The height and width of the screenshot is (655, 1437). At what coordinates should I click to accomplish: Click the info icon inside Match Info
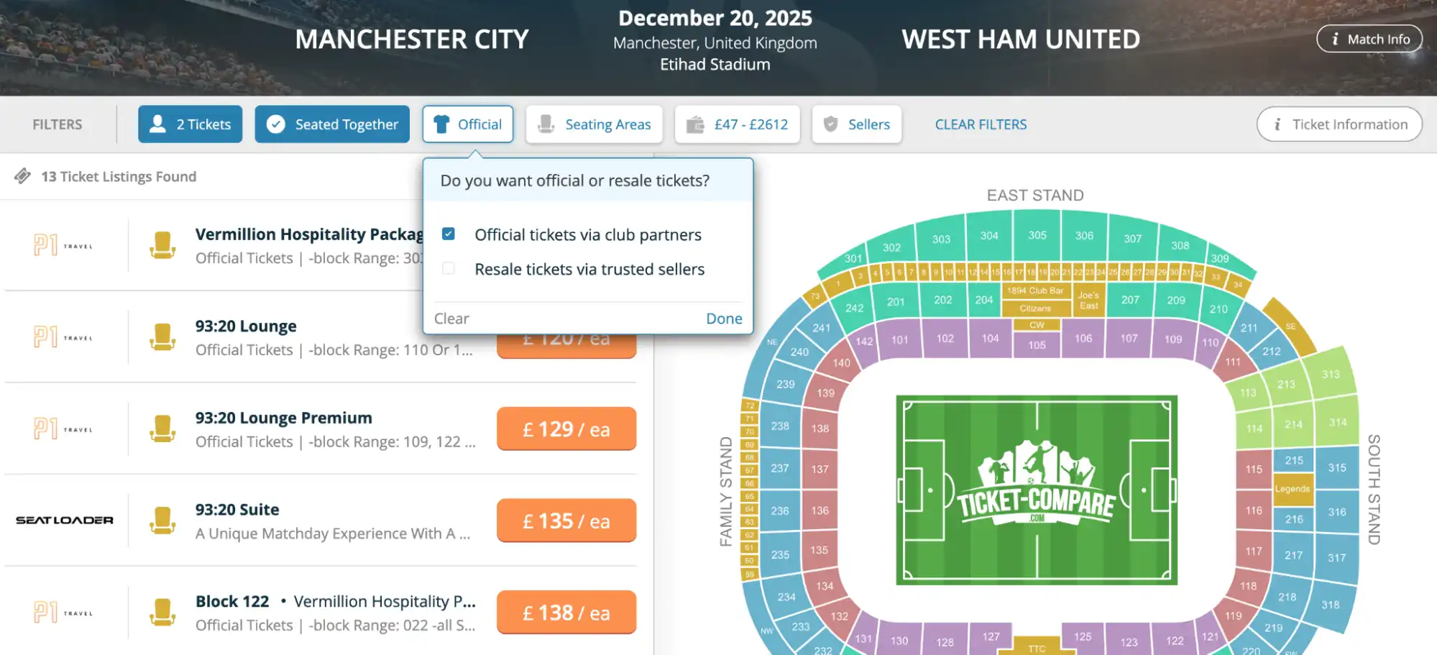pos(1336,39)
